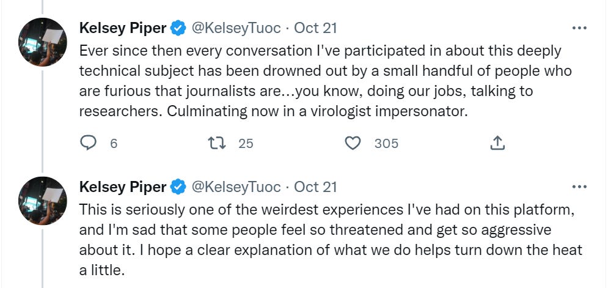The image size is (611, 288).
Task: Click verified badge on the second tweet
Action: click(x=178, y=186)
